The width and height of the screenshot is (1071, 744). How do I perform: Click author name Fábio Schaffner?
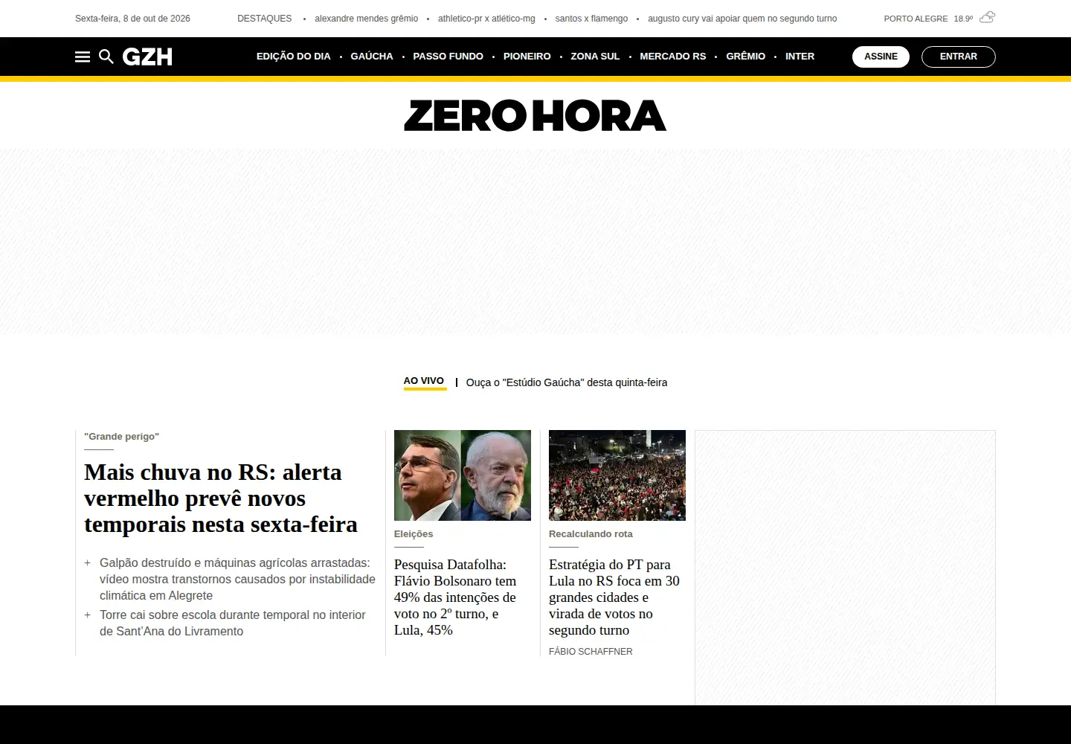(591, 652)
